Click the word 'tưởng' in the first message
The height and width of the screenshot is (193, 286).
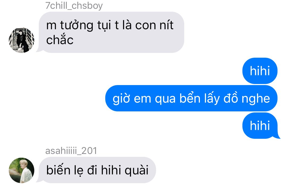[x=77, y=26]
